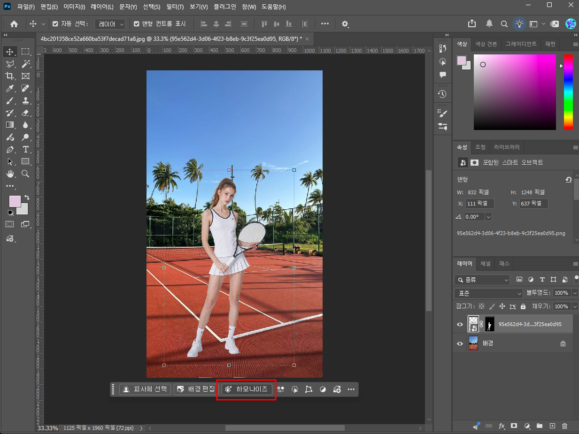Open the workspace switcher dropdown arrow
579x434 pixels.
(x=543, y=23)
